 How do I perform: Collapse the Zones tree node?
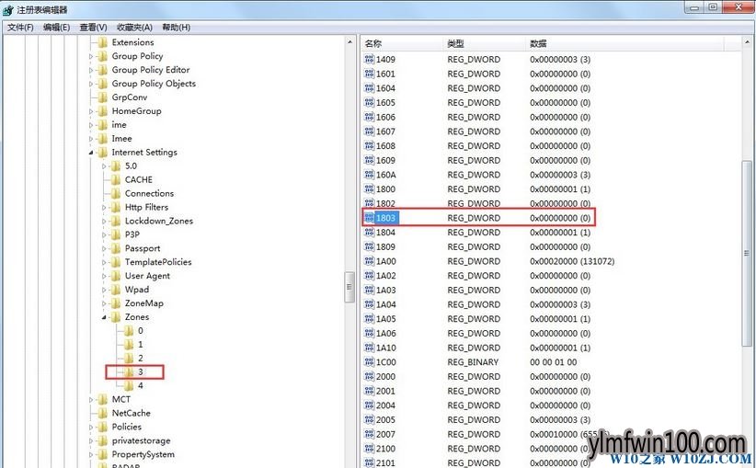pyautogui.click(x=104, y=317)
